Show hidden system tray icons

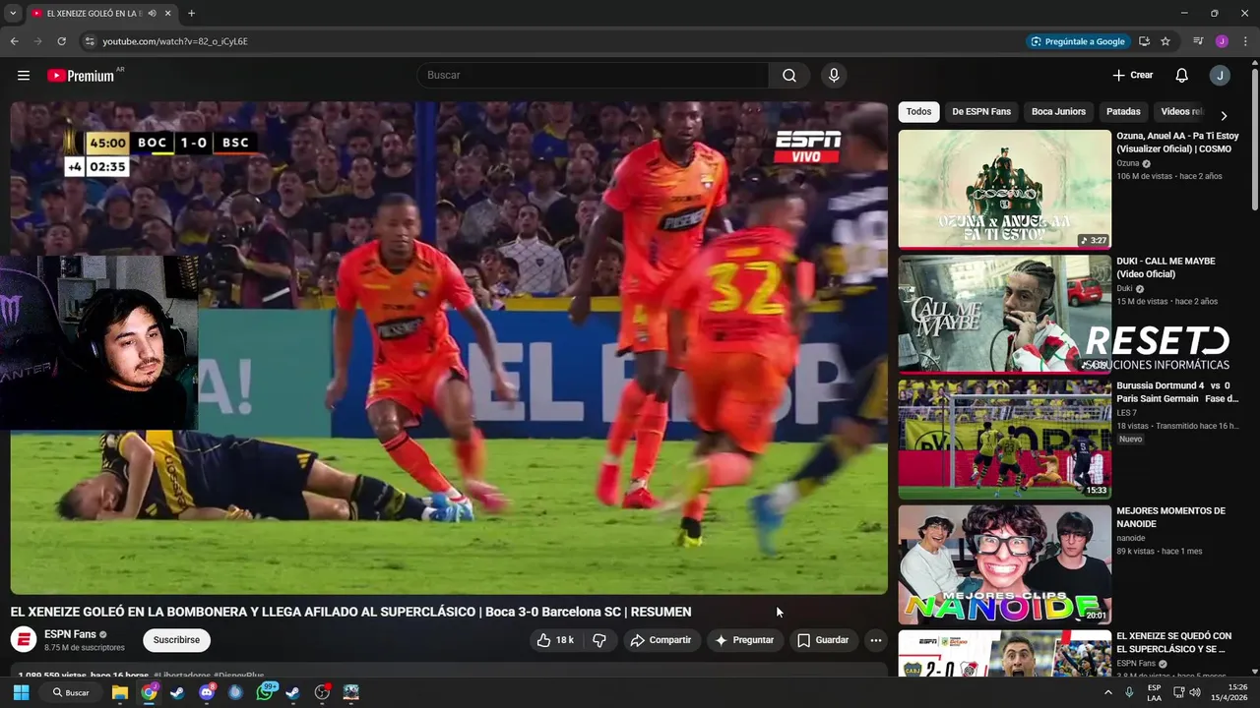(x=1107, y=692)
